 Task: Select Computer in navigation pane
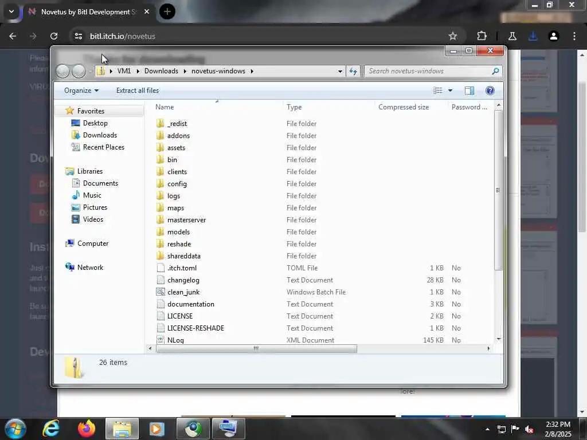tap(92, 243)
